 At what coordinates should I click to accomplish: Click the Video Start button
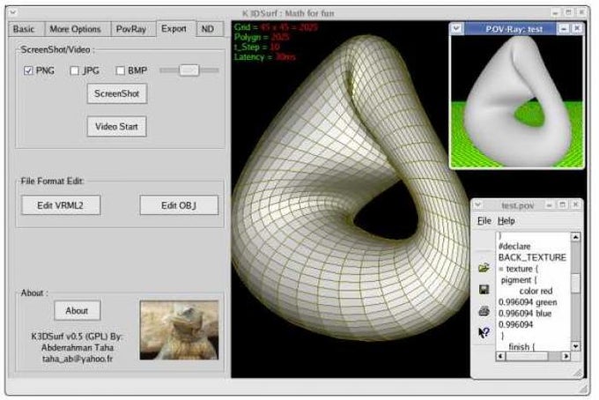coord(116,127)
